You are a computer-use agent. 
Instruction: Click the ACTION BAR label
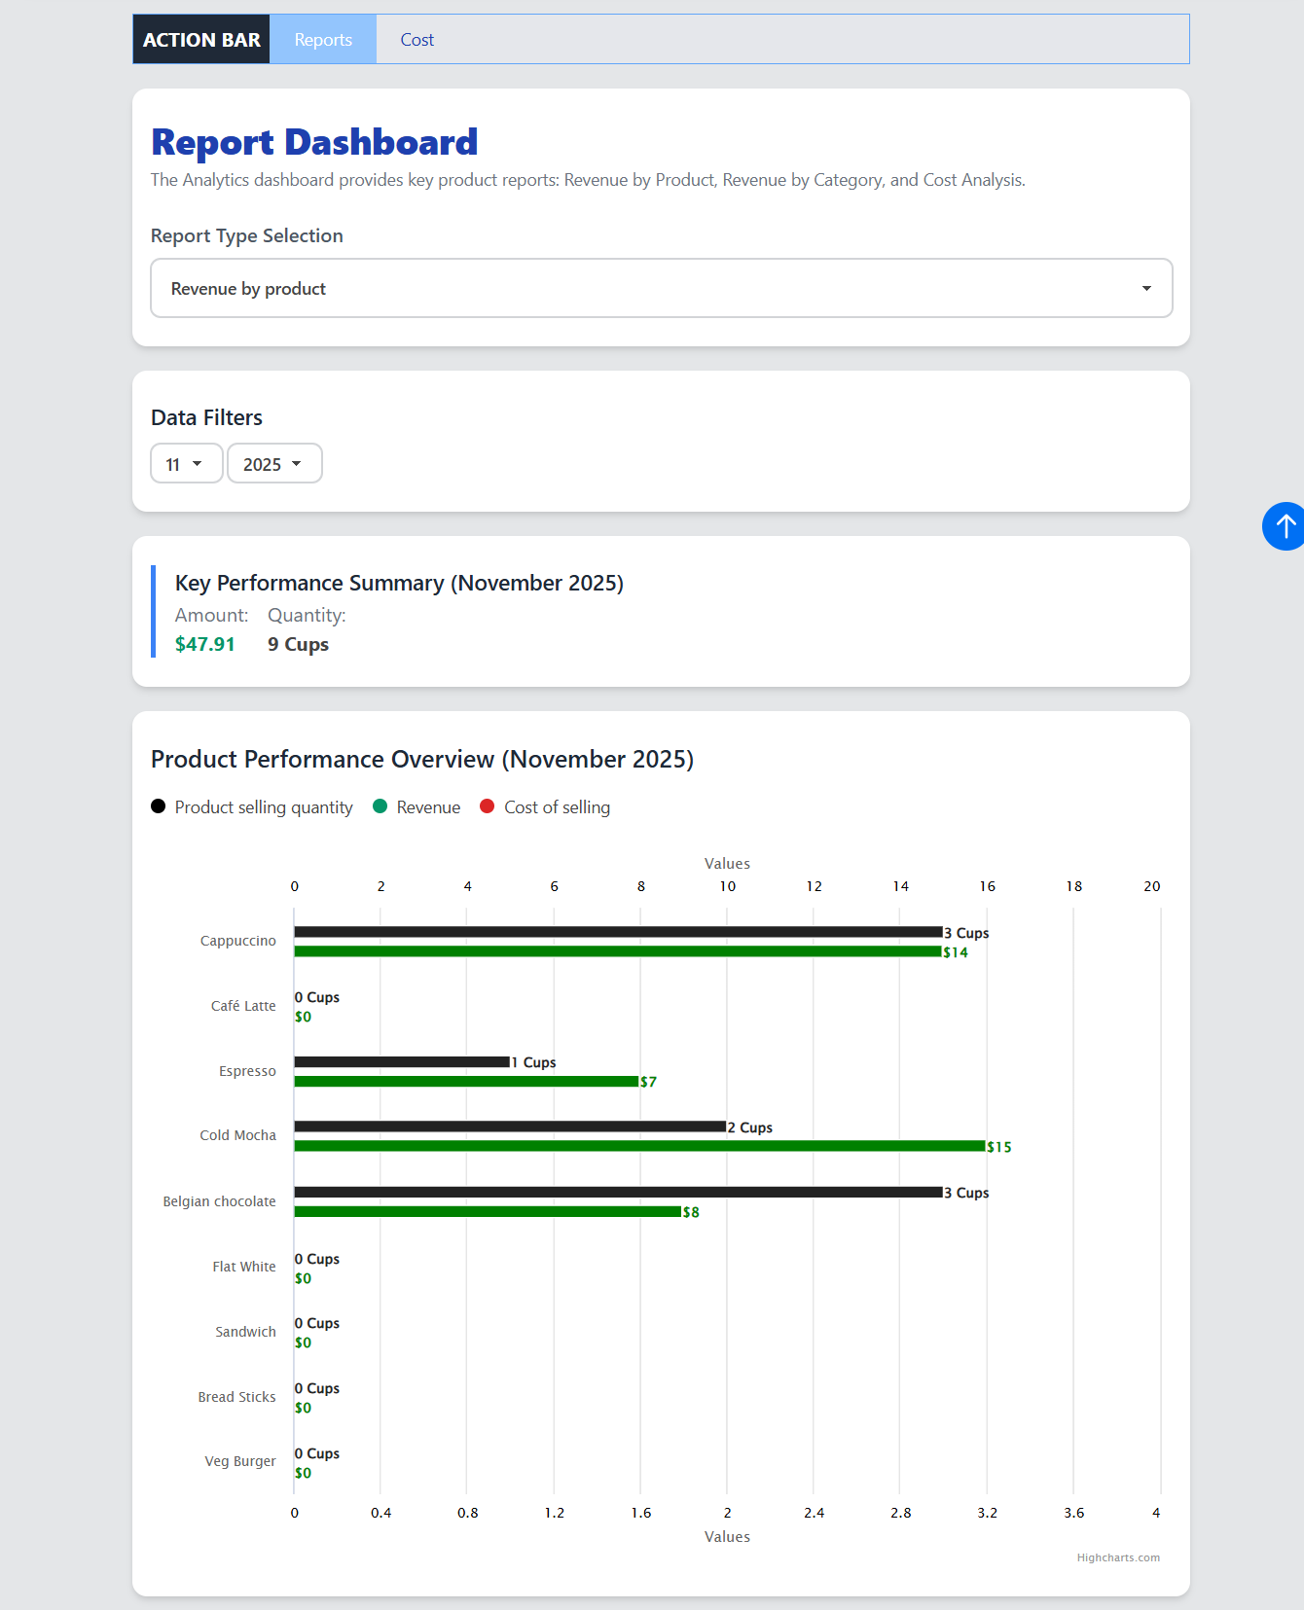201,40
